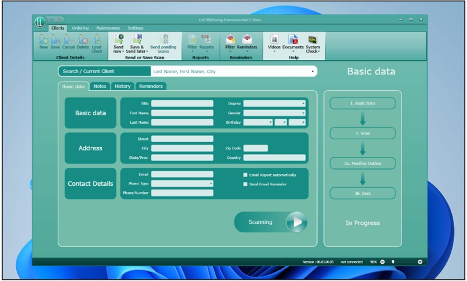Click the 2. Scan step button
467x281 pixels.
pyautogui.click(x=362, y=133)
